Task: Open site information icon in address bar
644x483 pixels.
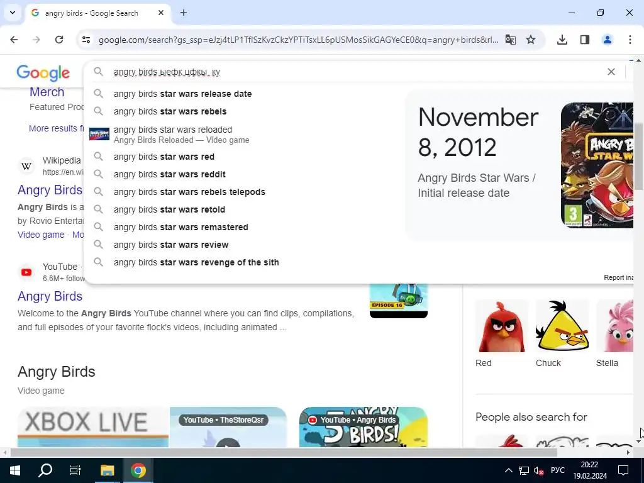Action: click(x=86, y=40)
